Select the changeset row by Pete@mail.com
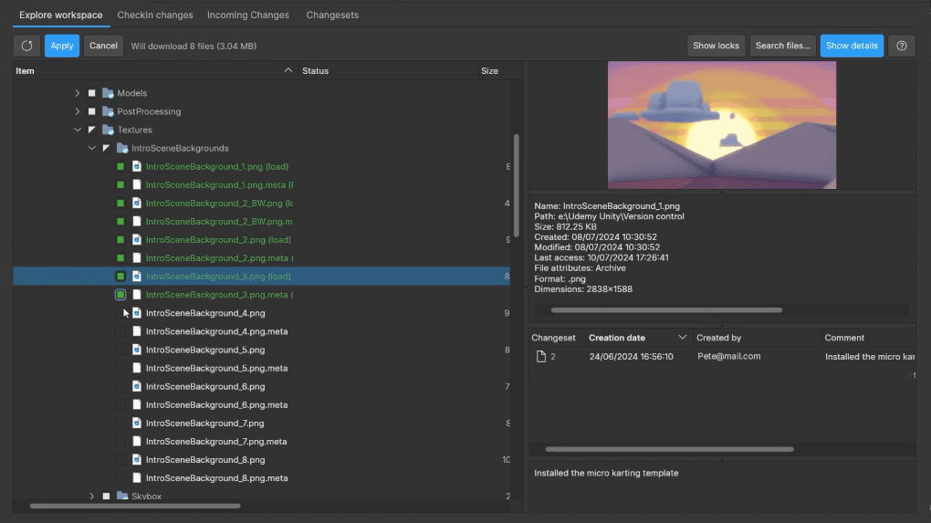931x523 pixels. (722, 356)
